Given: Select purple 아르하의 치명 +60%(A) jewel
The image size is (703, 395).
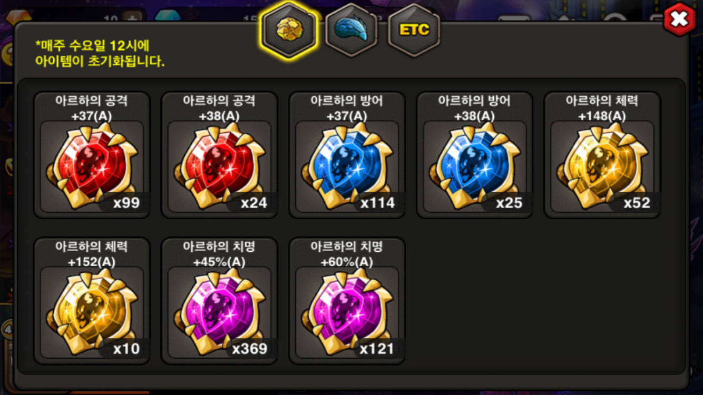Looking at the screenshot, I should [347, 301].
